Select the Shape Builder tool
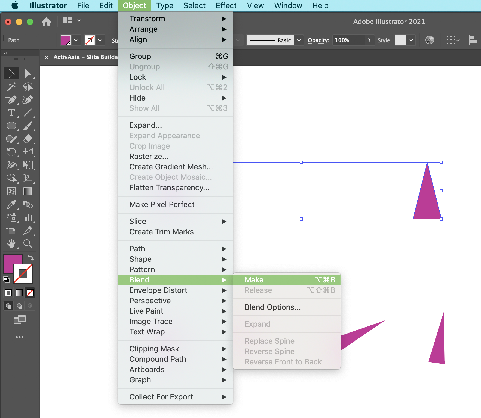The height and width of the screenshot is (418, 481). pos(11,178)
